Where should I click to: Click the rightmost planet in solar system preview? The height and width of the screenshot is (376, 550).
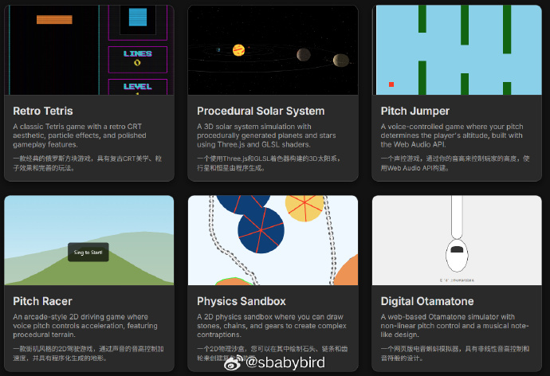click(x=340, y=61)
